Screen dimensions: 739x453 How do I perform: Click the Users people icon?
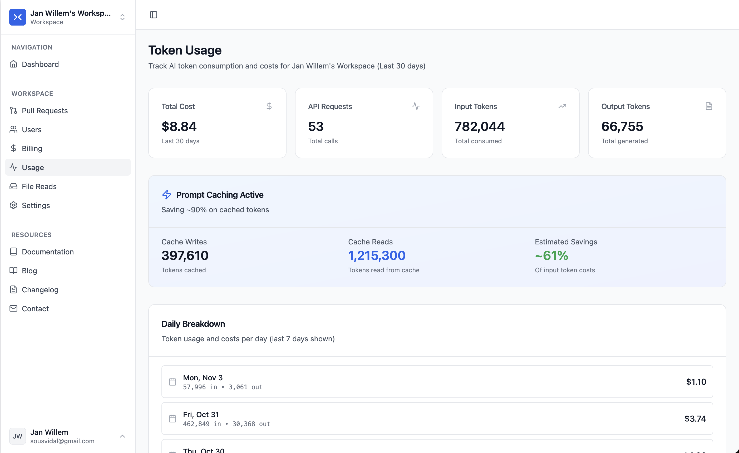[x=13, y=129]
